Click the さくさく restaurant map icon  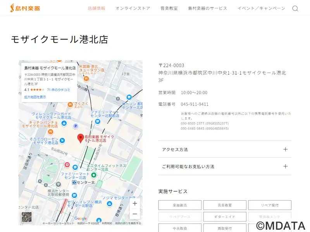coord(70,104)
